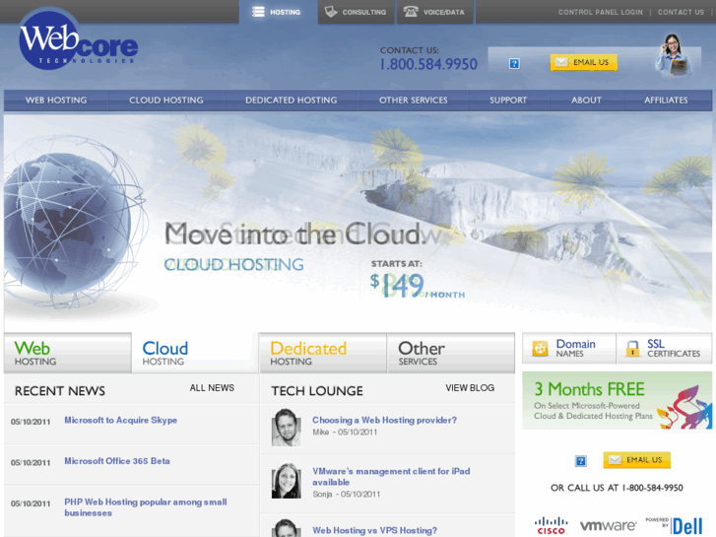
Task: Open Web Hosting navigation menu
Action: point(56,101)
